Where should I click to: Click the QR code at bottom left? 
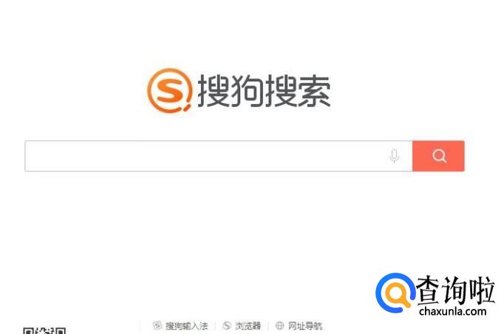[44, 331]
